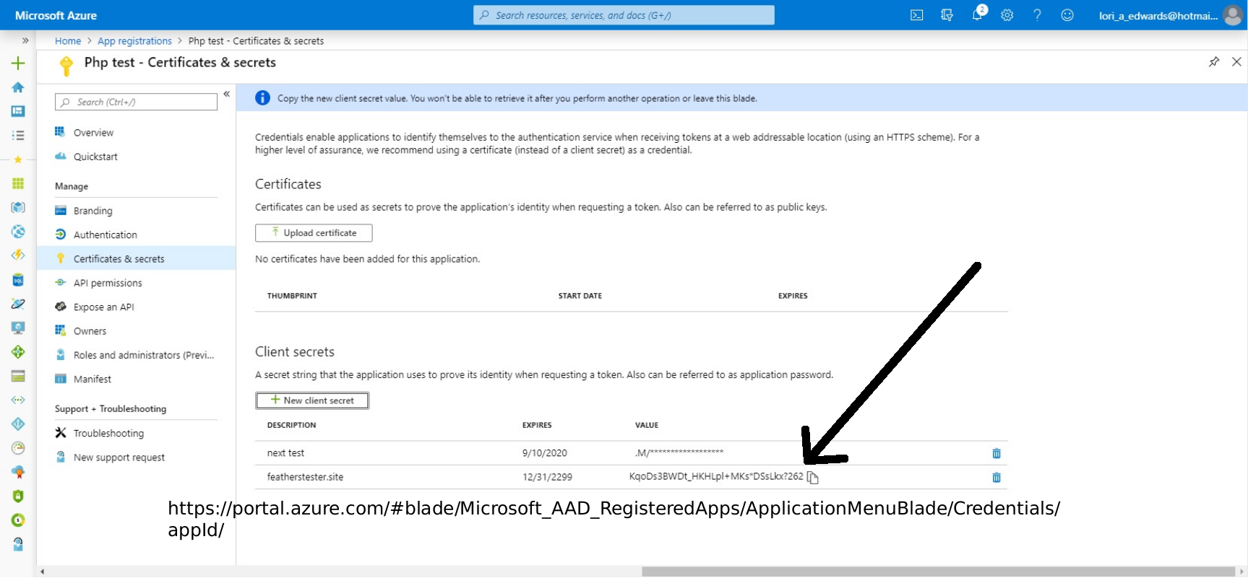Click the Upload certificate button

pos(314,233)
